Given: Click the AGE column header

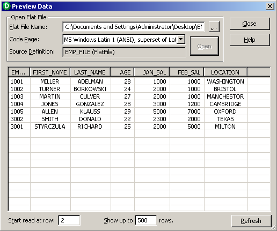Looking at the screenshot, I should coord(122,72).
